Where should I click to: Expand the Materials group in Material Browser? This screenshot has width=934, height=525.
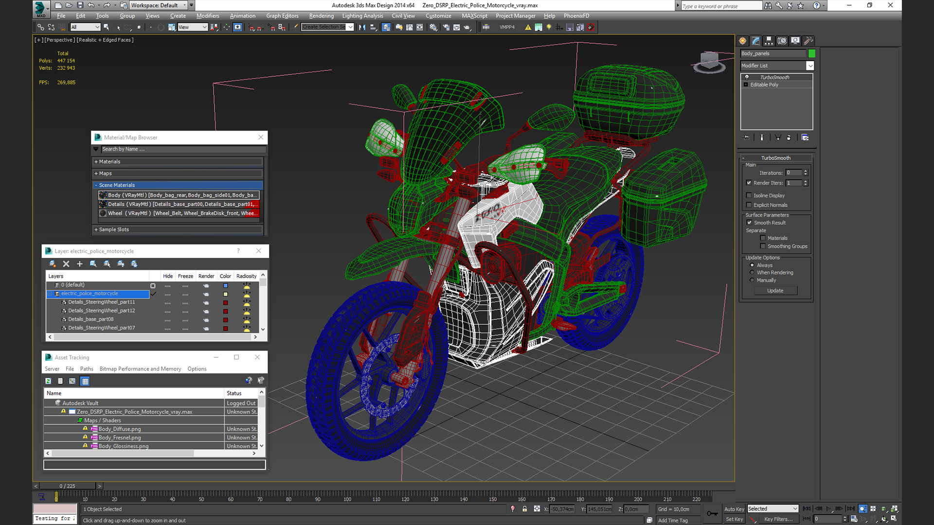coord(178,162)
